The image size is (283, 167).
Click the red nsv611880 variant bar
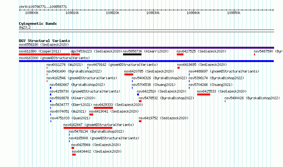[x=45, y=54]
